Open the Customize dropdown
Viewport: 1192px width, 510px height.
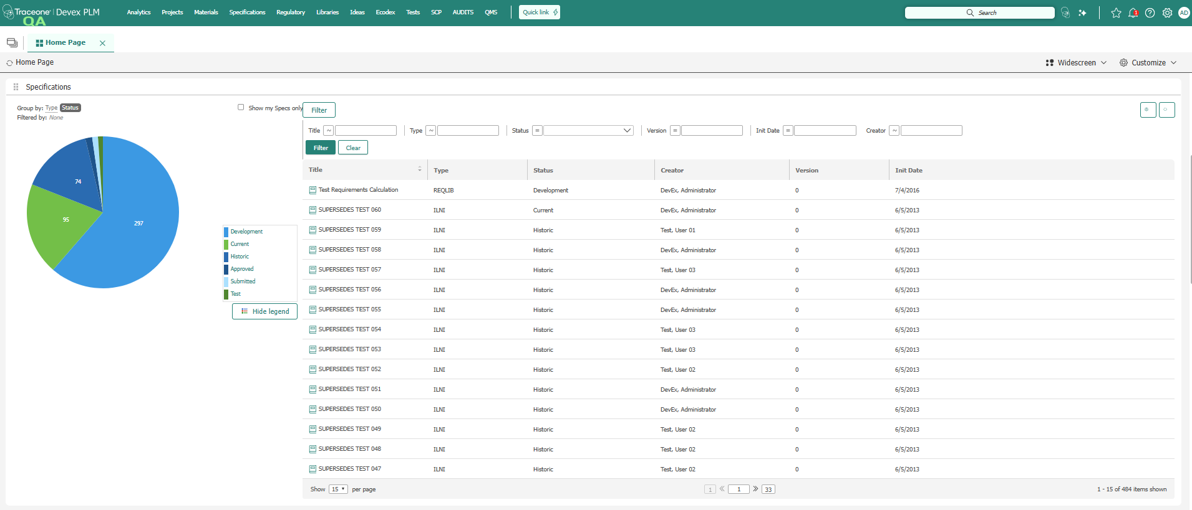coord(1148,63)
